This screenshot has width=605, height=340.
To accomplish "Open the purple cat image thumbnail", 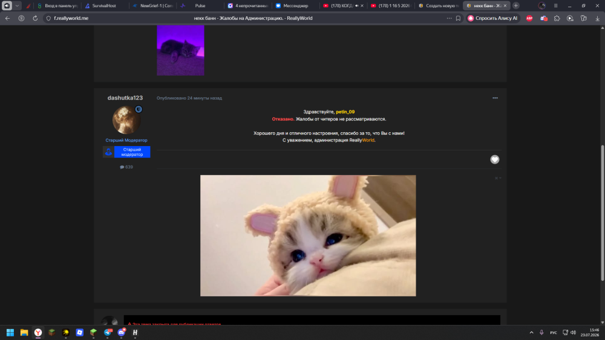I will pyautogui.click(x=180, y=50).
